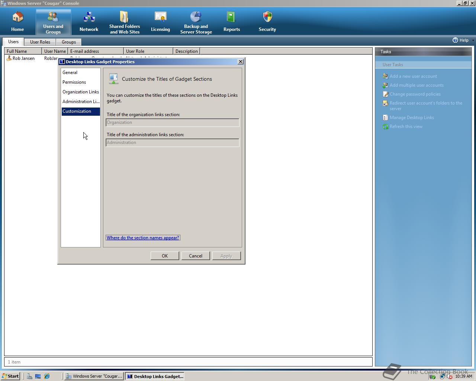Viewport: 476px width, 381px height.
Task: Click the User Tasks section header
Action: pos(423,65)
